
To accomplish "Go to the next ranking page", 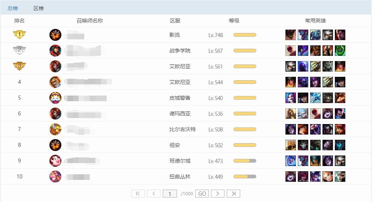I will click(217, 193).
